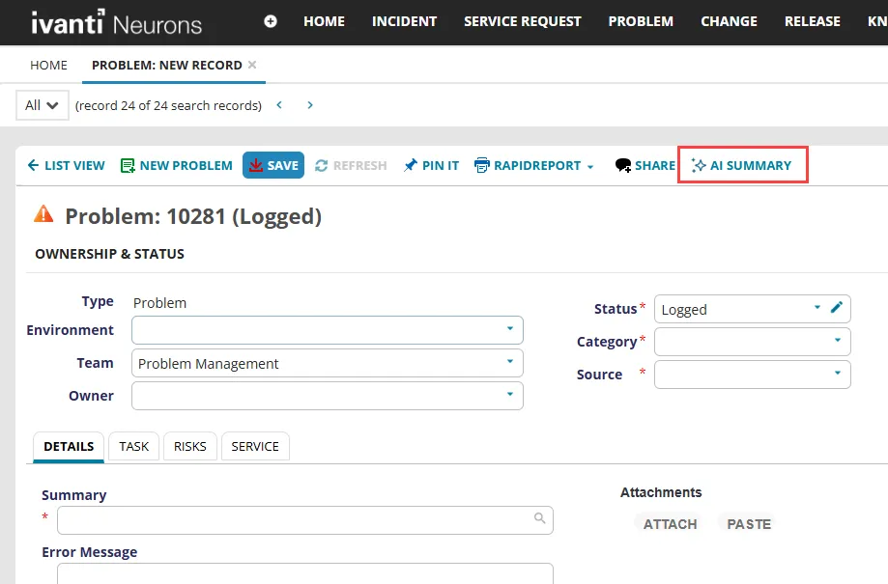Viewport: 888px width, 584px height.
Task: Click the Attach button
Action: coord(670,524)
